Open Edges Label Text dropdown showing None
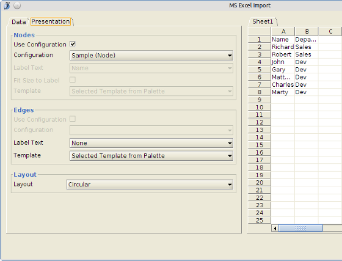342x261 pixels. pyautogui.click(x=151, y=143)
